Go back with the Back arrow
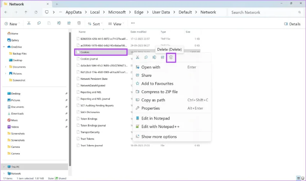 (6, 12)
